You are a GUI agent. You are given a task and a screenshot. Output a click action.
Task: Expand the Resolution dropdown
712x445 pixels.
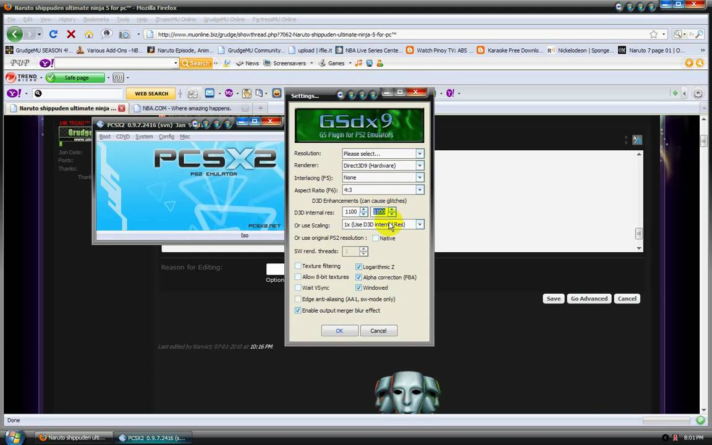pos(420,153)
